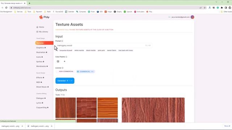Image resolution: width=232 pixels, height=130 pixels.
Task: Select the second parquet-style texture thumbnail
Action: (87, 108)
